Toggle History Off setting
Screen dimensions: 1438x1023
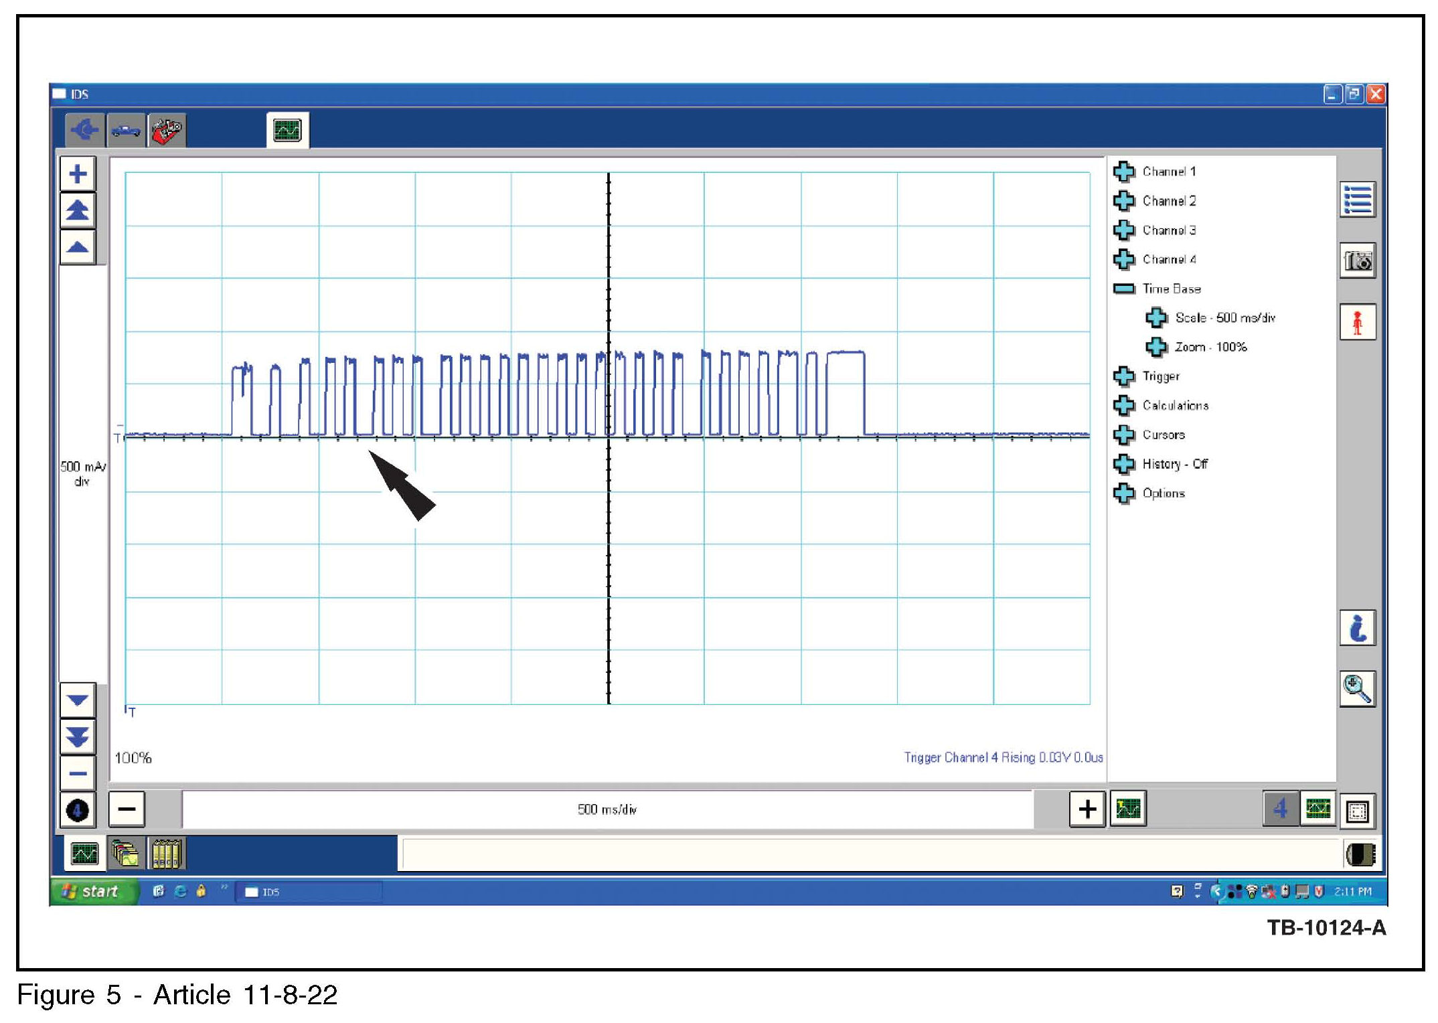[x=1124, y=464]
